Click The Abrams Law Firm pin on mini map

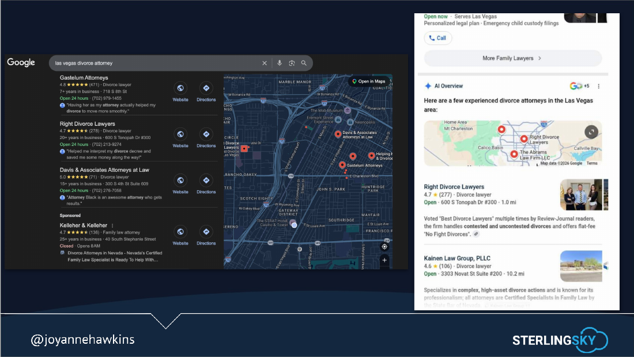coord(514,155)
